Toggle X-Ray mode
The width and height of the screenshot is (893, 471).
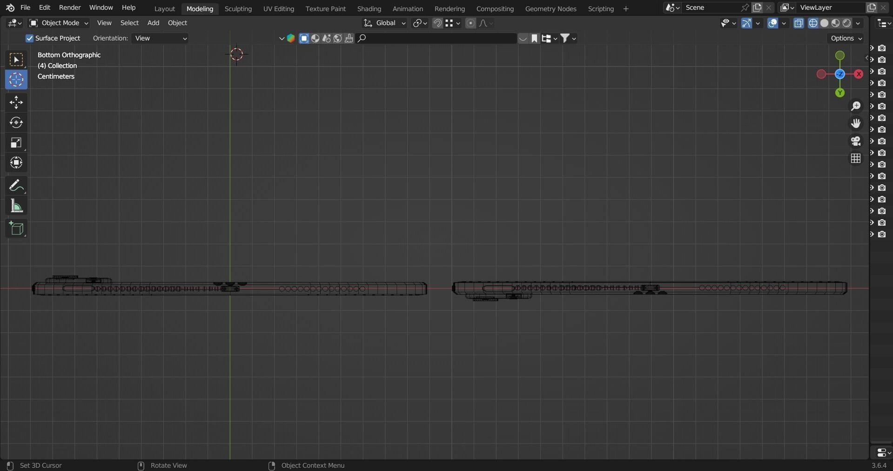(799, 23)
